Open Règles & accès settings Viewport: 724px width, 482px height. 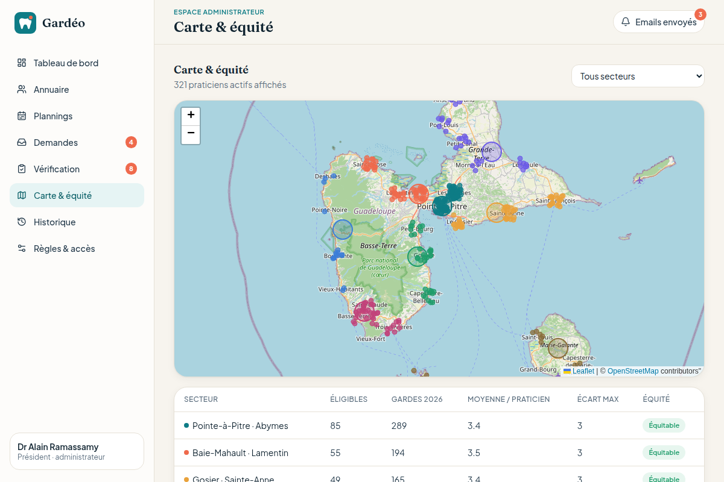click(77, 248)
